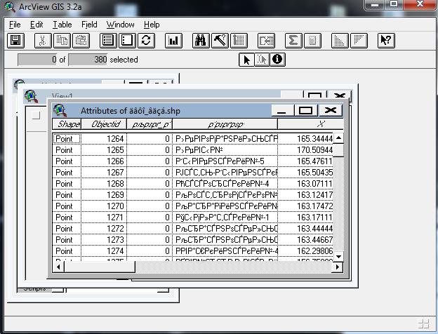Click the X column header
Image resolution: width=438 pixels, height=334 pixels.
pyautogui.click(x=310, y=124)
